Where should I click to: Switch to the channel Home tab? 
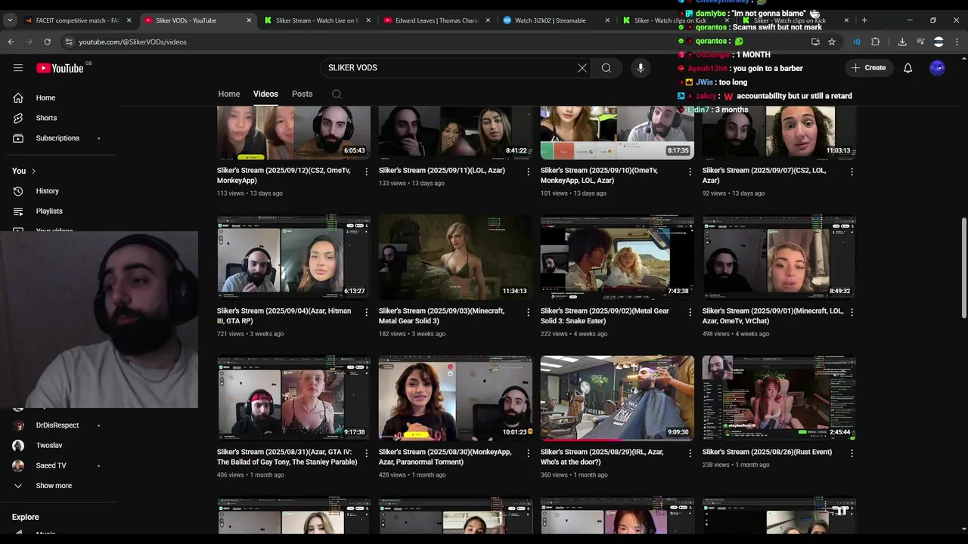coord(229,94)
